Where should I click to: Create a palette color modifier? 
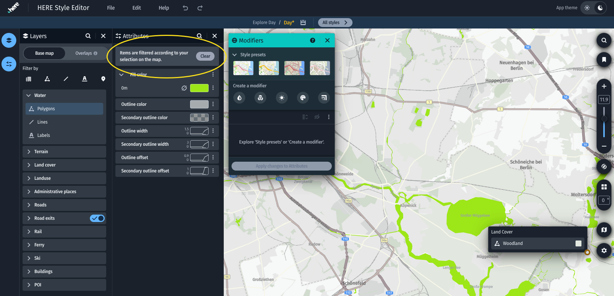[303, 98]
